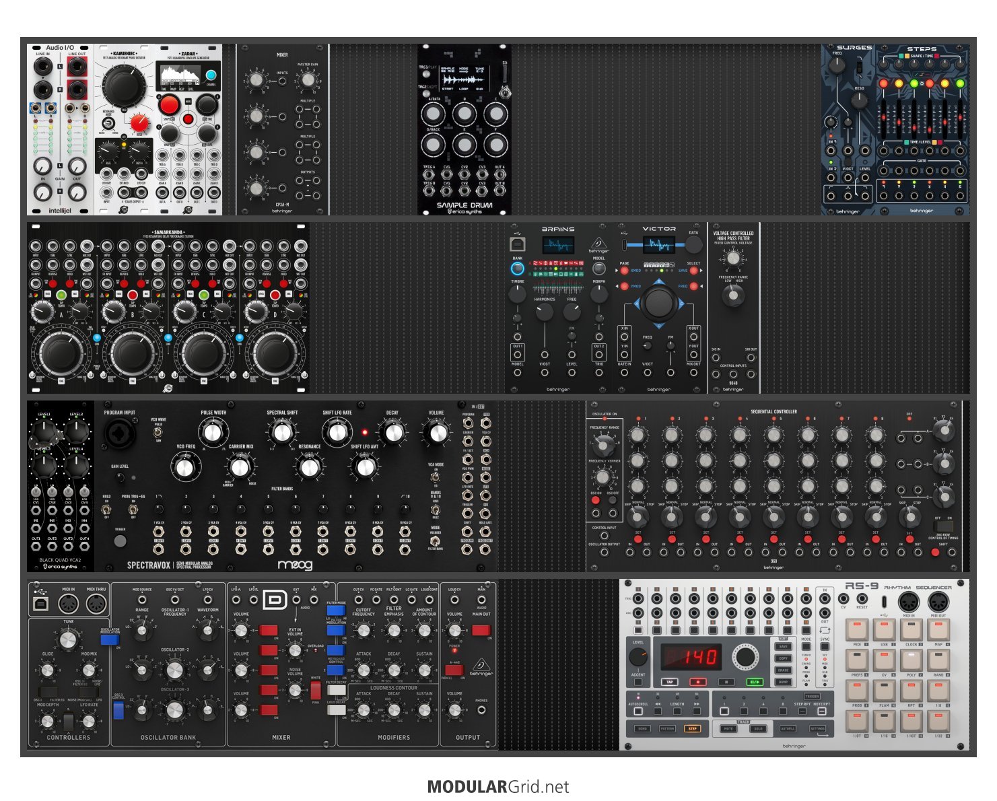Click the USB port on Brains module
This screenshot has width=997, height=801.
[x=517, y=244]
